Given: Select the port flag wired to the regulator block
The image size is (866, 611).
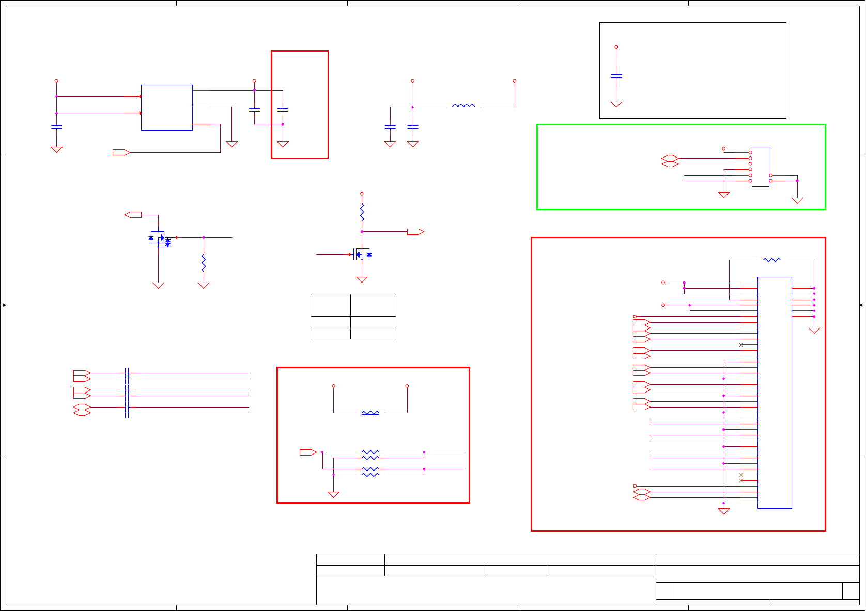Looking at the screenshot, I should pyautogui.click(x=121, y=152).
